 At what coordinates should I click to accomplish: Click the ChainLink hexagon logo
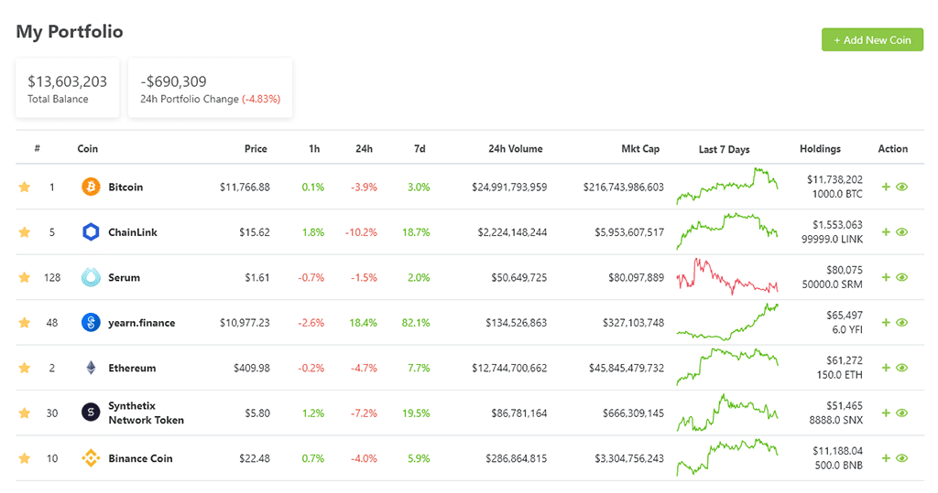click(x=91, y=231)
